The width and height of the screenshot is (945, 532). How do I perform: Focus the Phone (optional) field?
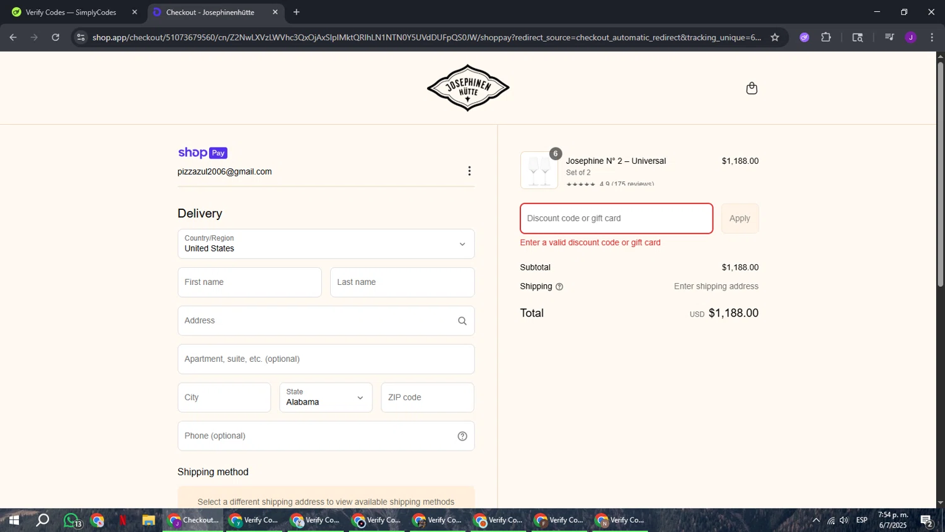point(326,436)
